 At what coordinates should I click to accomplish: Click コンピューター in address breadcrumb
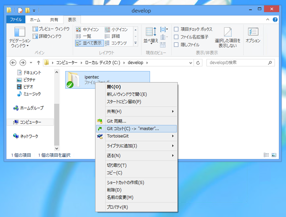click(66, 63)
